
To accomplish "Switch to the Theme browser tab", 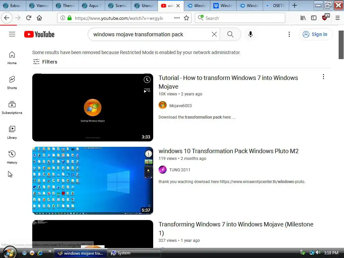I will (x=66, y=6).
